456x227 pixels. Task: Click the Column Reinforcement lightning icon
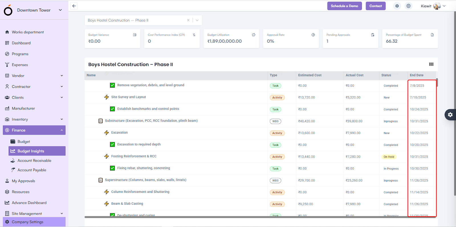coord(107,192)
